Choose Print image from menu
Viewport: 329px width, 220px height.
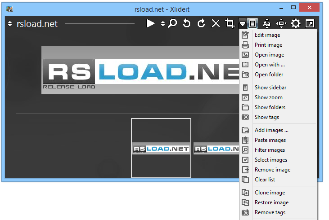(278, 45)
